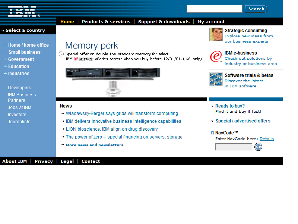Image resolution: width=298 pixels, height=224 pixels.
Task: Click Explore new ideas from our business experts
Action: coord(249,39)
